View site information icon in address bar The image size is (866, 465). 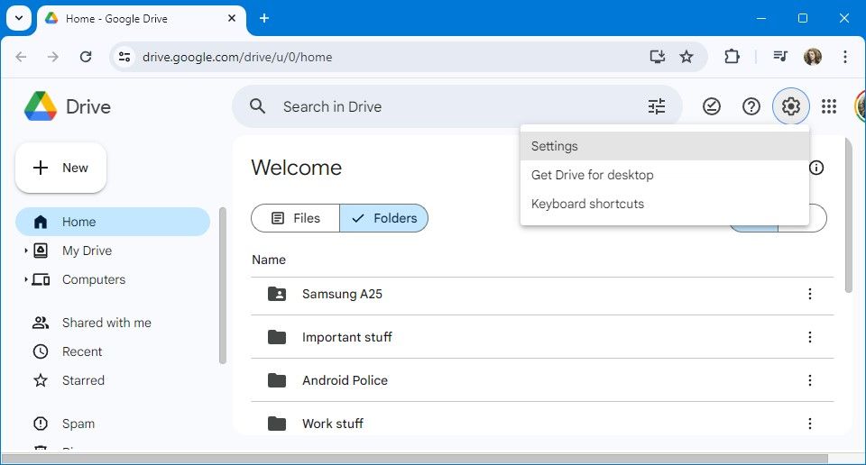124,56
